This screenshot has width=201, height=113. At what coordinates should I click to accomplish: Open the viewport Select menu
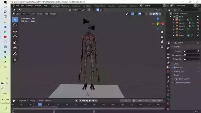pos(40,14)
